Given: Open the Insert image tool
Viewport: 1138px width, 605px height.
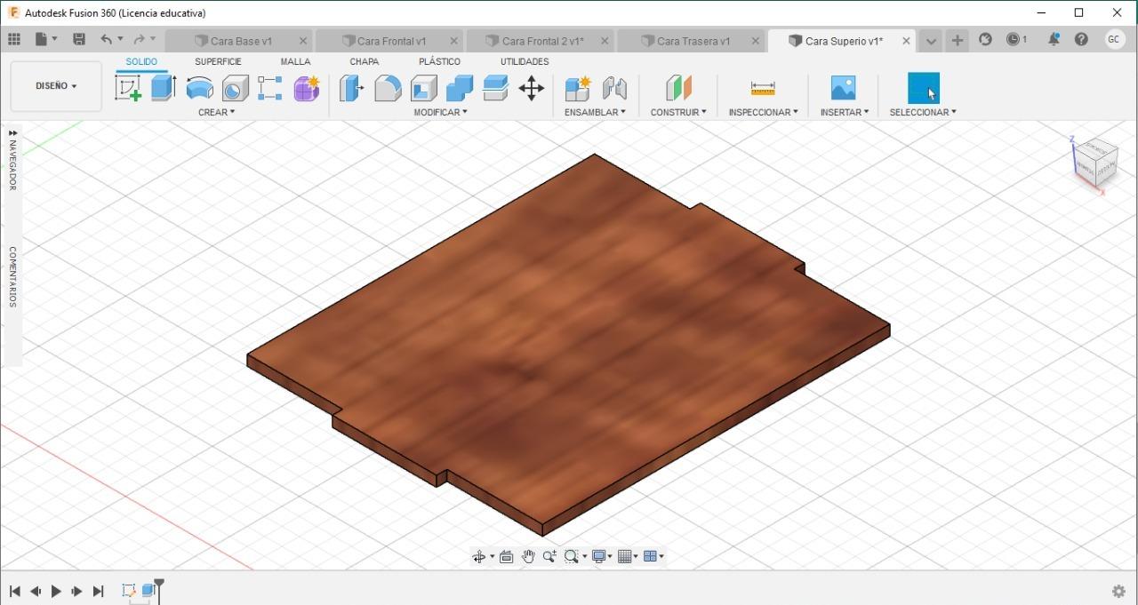Looking at the screenshot, I should pyautogui.click(x=843, y=88).
